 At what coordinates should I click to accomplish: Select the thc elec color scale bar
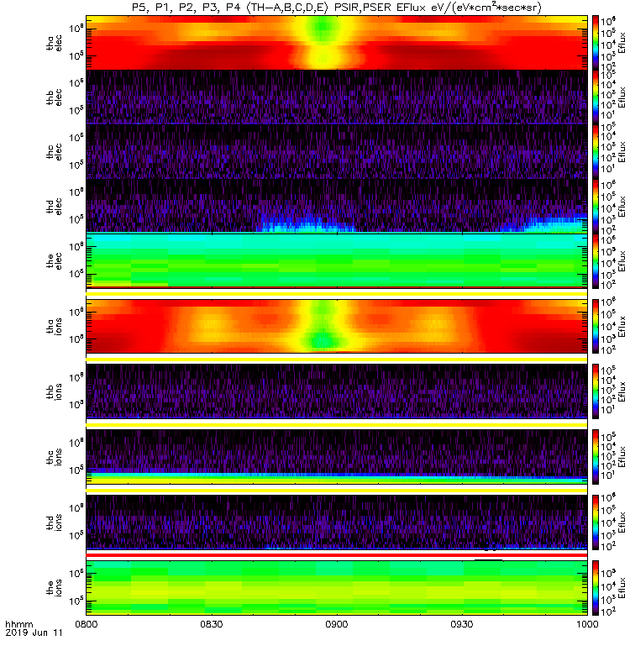click(x=596, y=152)
